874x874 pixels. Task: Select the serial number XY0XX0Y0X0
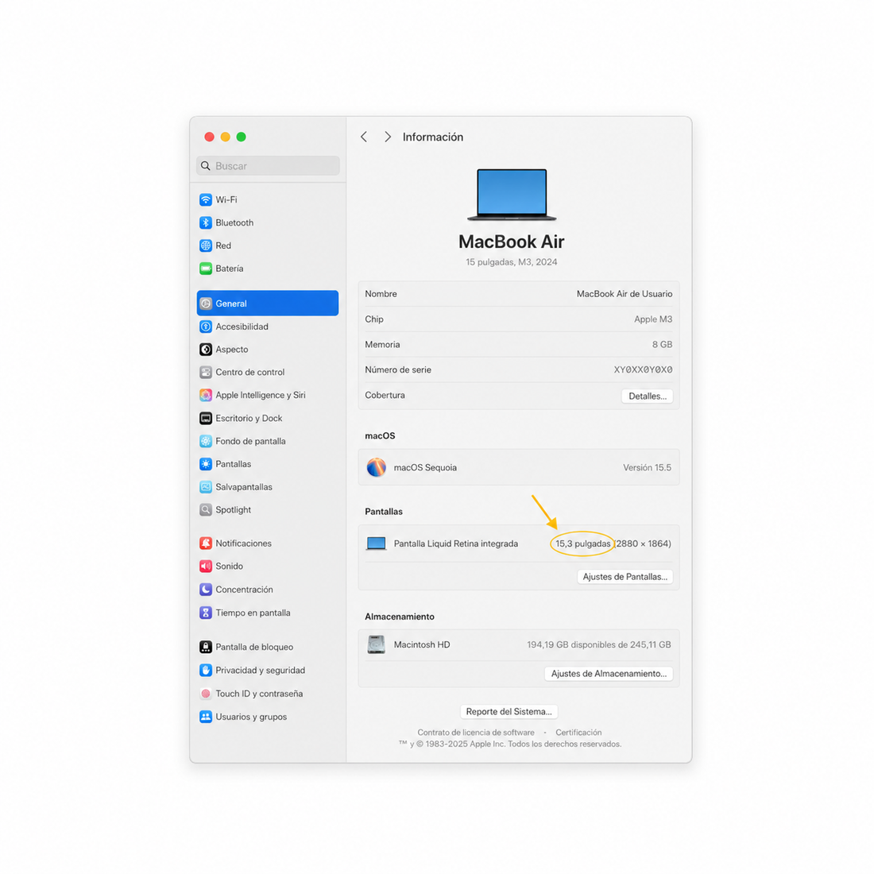644,369
